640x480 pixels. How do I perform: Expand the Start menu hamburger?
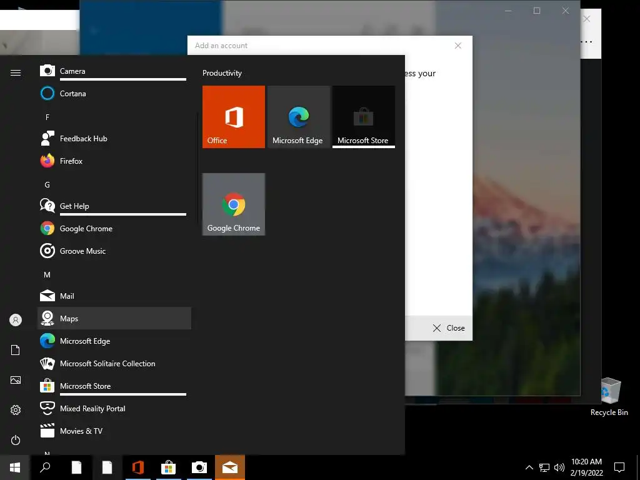point(16,72)
